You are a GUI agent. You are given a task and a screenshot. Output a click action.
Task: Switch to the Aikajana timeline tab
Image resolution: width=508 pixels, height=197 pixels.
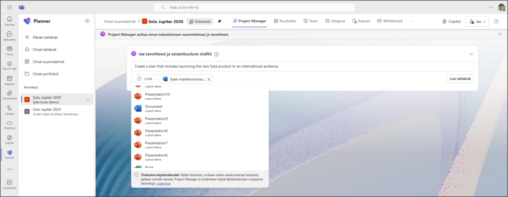click(x=335, y=21)
